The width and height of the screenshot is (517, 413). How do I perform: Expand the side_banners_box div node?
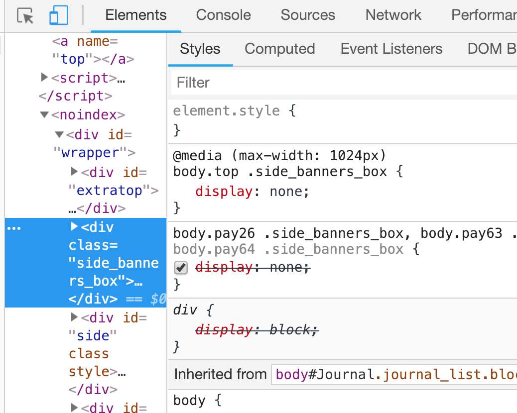(x=74, y=226)
